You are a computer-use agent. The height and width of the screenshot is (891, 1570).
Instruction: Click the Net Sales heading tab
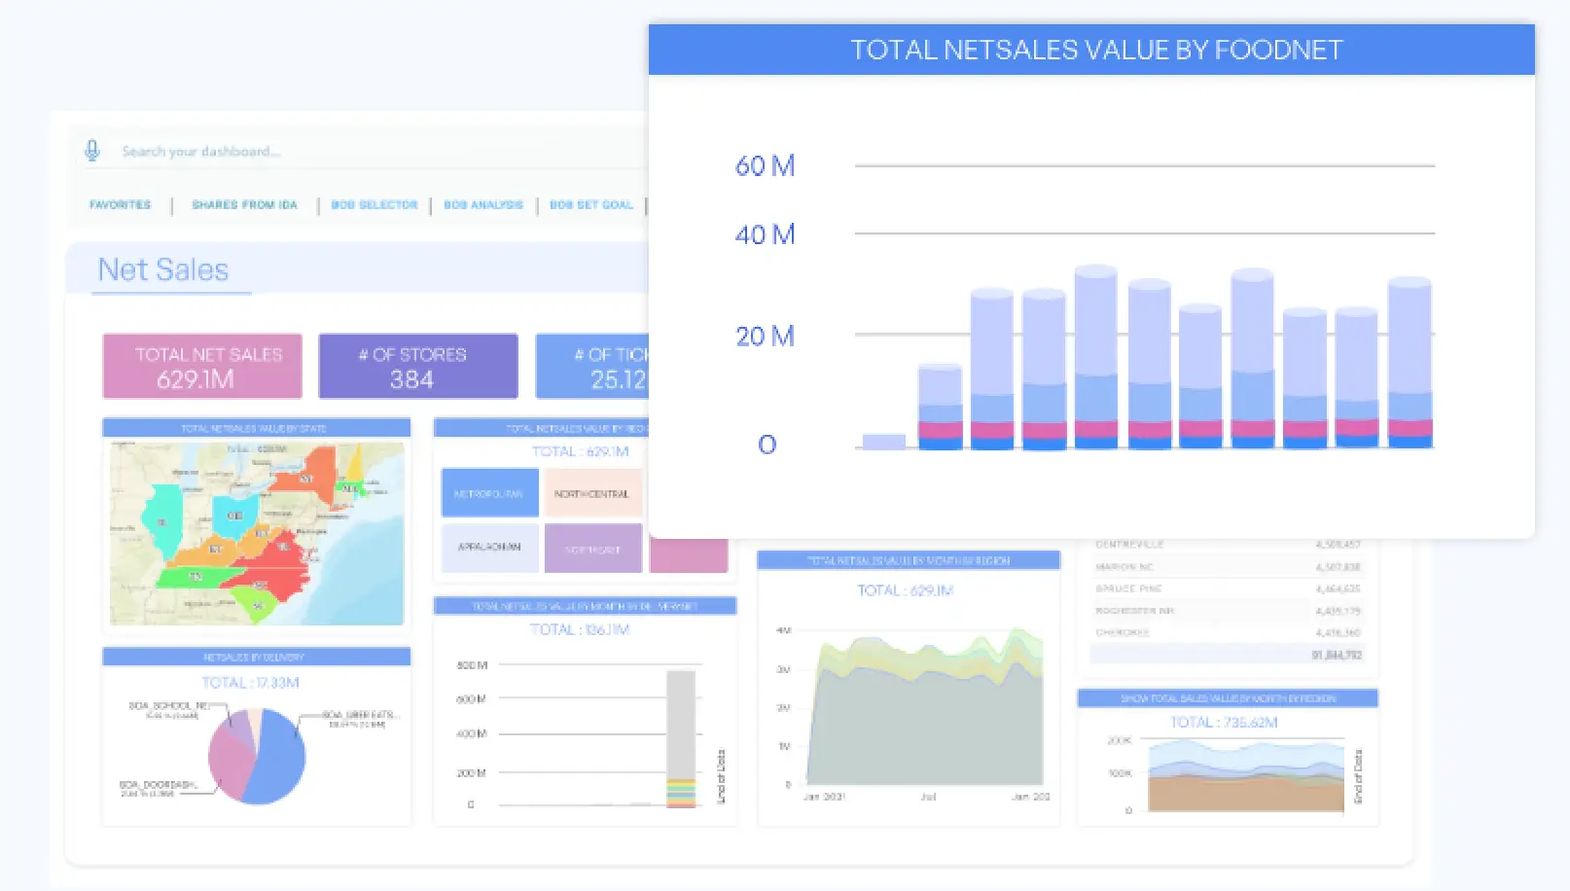click(x=163, y=270)
